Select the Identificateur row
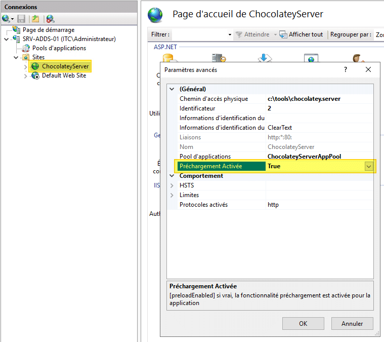 tap(270, 108)
